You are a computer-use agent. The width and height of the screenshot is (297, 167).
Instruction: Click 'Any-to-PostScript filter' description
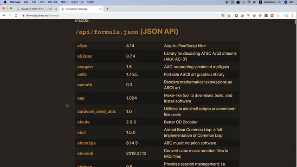[185, 46]
